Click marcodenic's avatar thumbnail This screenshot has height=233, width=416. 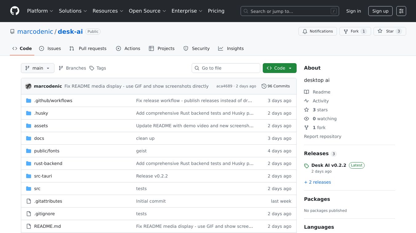coord(28,86)
